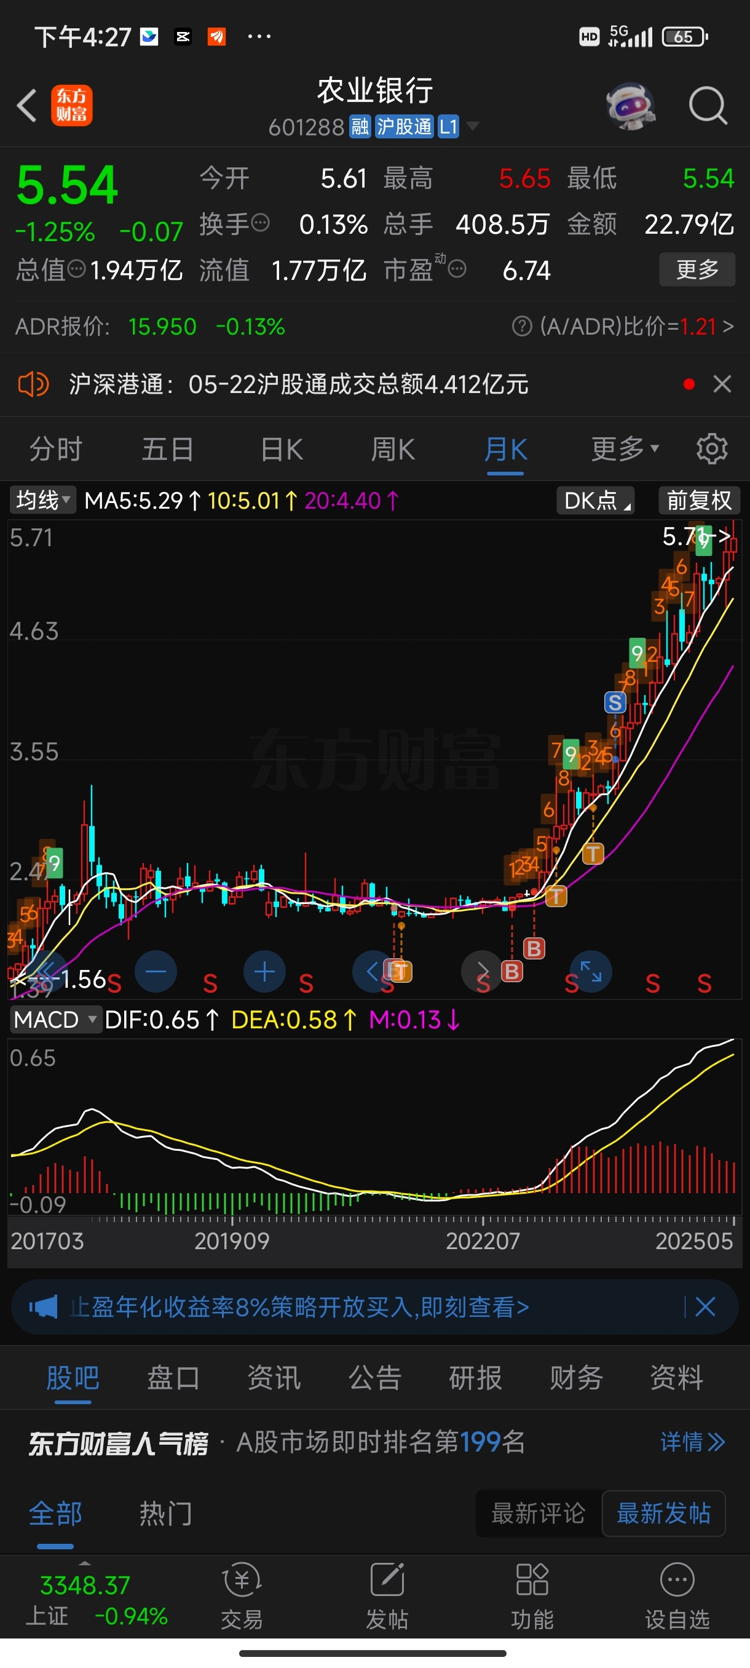
Task: Close the 沪深港通 news ticker
Action: coord(722,384)
